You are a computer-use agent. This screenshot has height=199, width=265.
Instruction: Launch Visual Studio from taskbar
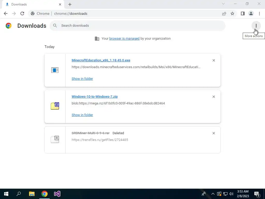point(57,194)
